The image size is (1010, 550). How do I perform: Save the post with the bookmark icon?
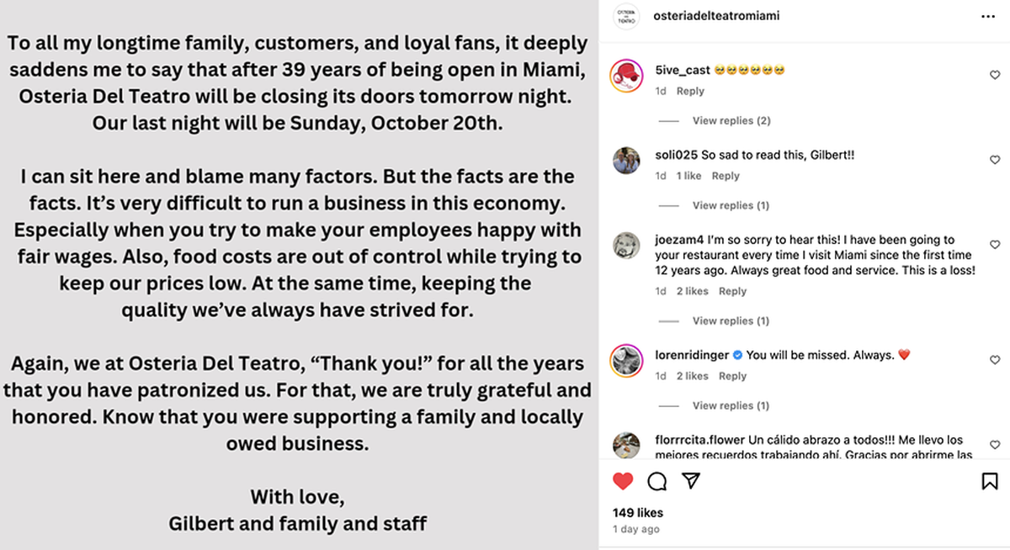tap(989, 481)
